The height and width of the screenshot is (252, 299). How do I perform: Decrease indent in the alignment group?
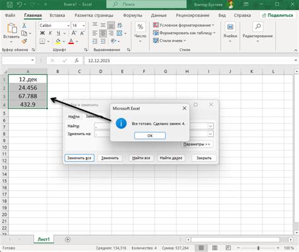coord(95,41)
